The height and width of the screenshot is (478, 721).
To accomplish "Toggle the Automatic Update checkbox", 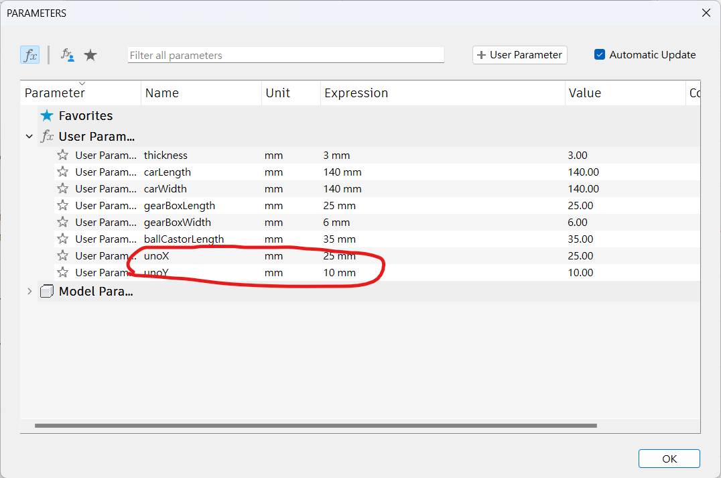I will coord(600,55).
